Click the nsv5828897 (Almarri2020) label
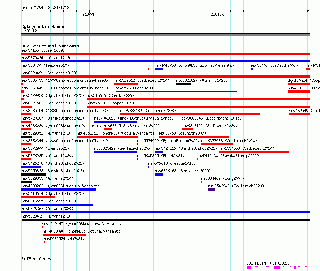This screenshot has height=271, width=320. click(x=202, y=80)
